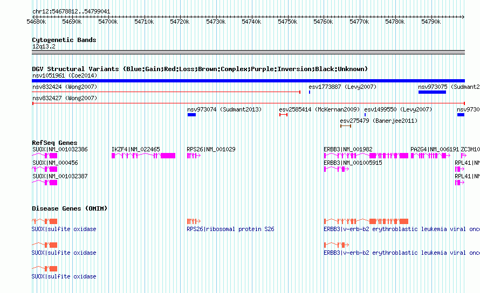Click the nsv973074 (Sudmant2013) blue block
Image resolution: width=480 pixels, height=293 pixels.
pos(191,115)
